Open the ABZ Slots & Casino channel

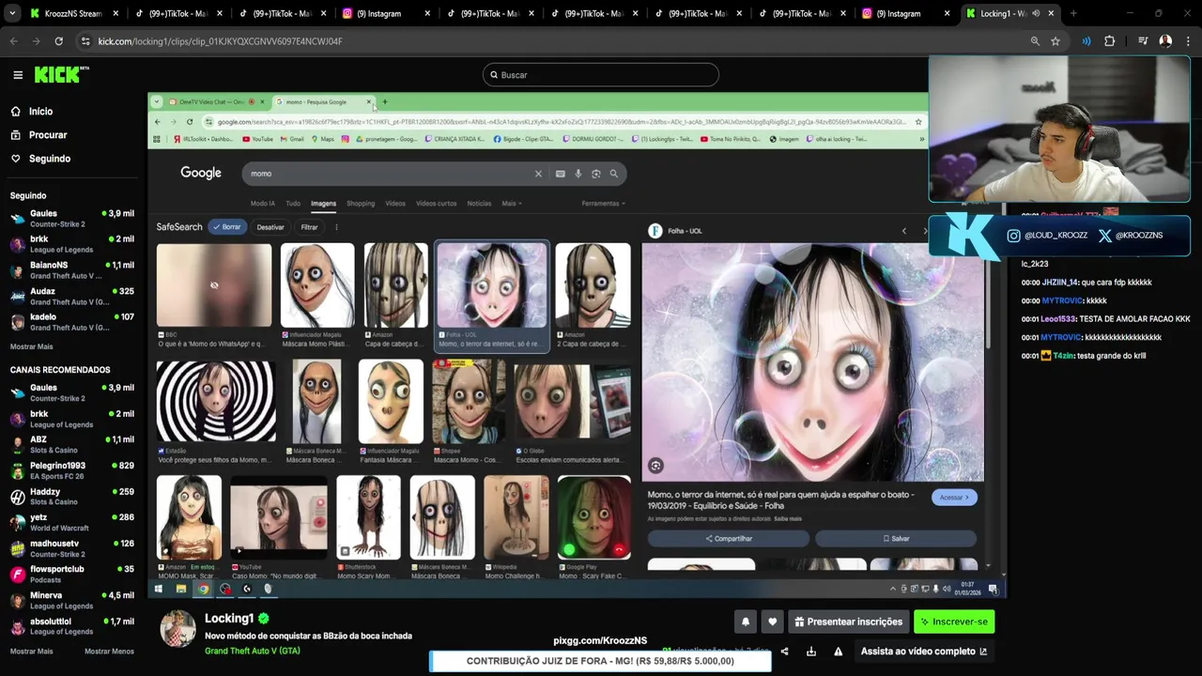click(x=72, y=444)
